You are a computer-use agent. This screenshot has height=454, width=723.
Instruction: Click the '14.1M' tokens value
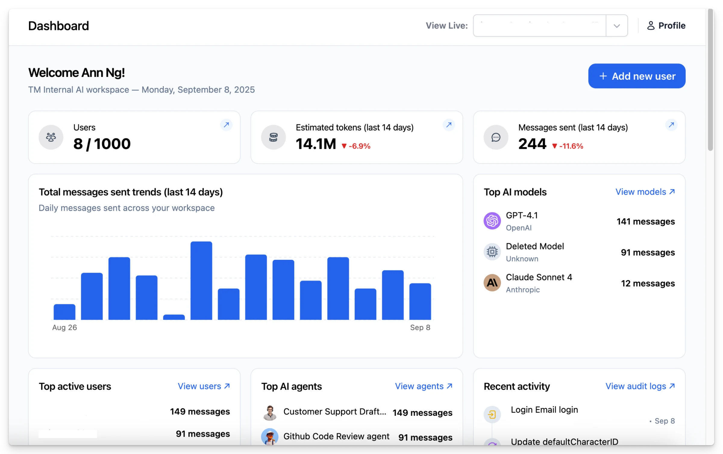(x=316, y=144)
